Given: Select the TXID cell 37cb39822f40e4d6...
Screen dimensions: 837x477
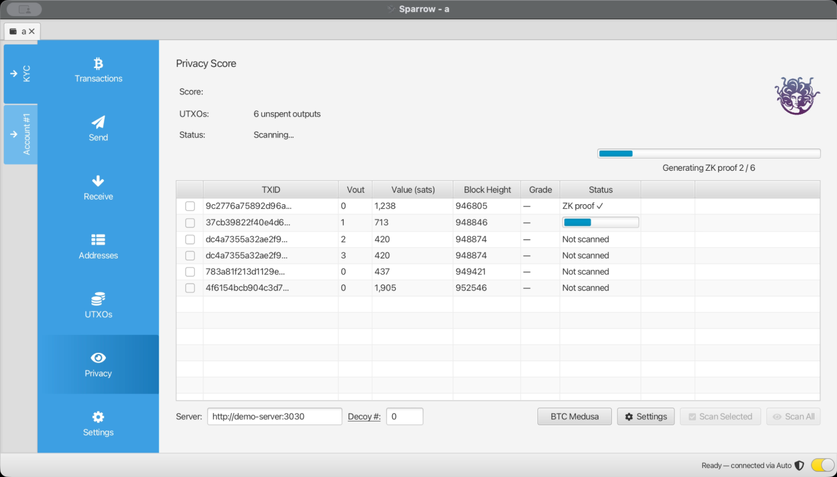Looking at the screenshot, I should coord(271,222).
